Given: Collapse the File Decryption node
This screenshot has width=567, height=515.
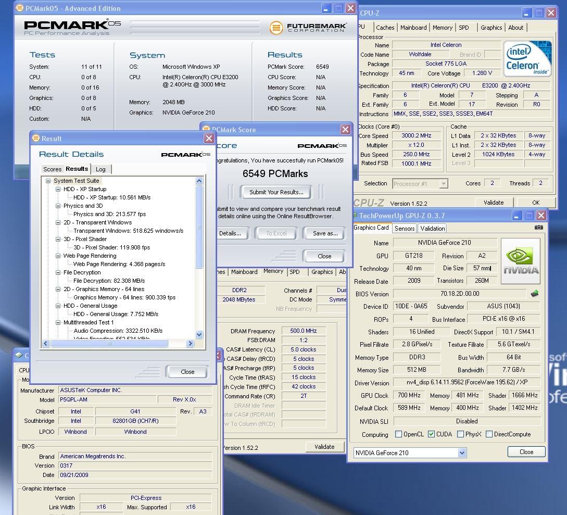Looking at the screenshot, I should pyautogui.click(x=58, y=272).
